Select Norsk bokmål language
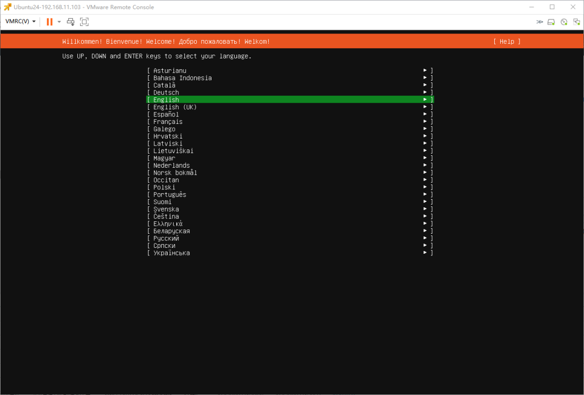Image resolution: width=584 pixels, height=395 pixels. point(290,173)
